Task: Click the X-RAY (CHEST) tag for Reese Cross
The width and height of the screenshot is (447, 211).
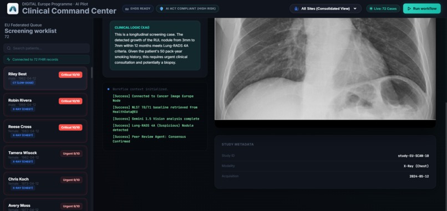Action: coord(23,135)
